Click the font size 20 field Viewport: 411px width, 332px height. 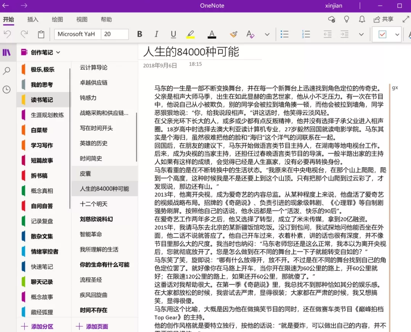point(115,34)
